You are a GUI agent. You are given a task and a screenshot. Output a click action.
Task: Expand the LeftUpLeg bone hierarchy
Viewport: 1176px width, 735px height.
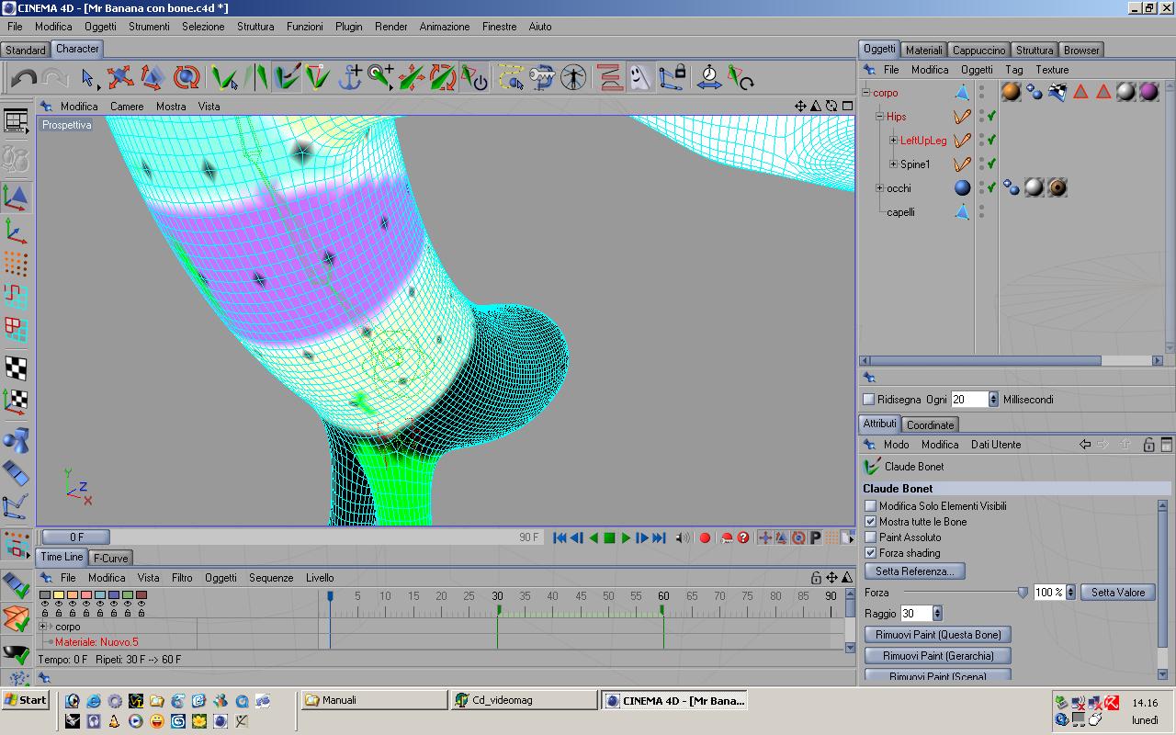point(893,141)
